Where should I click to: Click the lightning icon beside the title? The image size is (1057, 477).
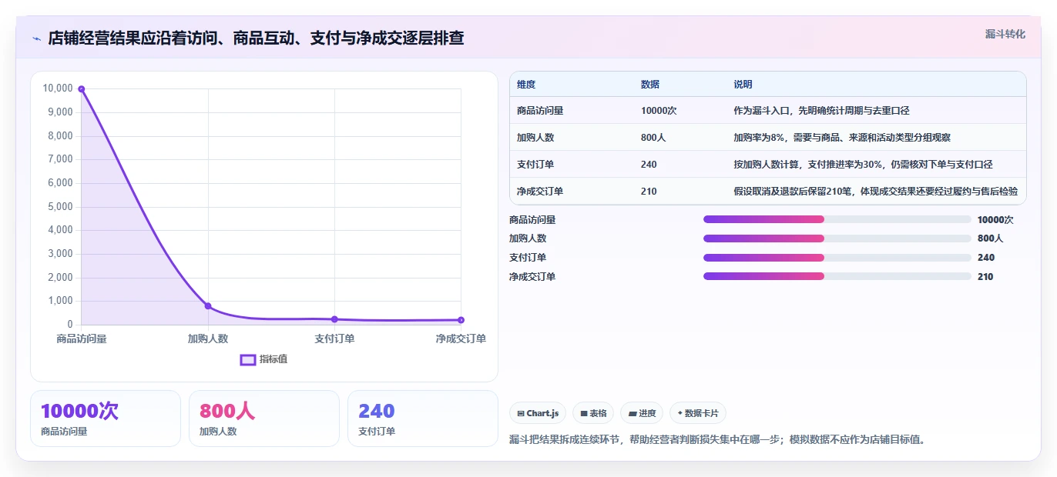pos(36,38)
